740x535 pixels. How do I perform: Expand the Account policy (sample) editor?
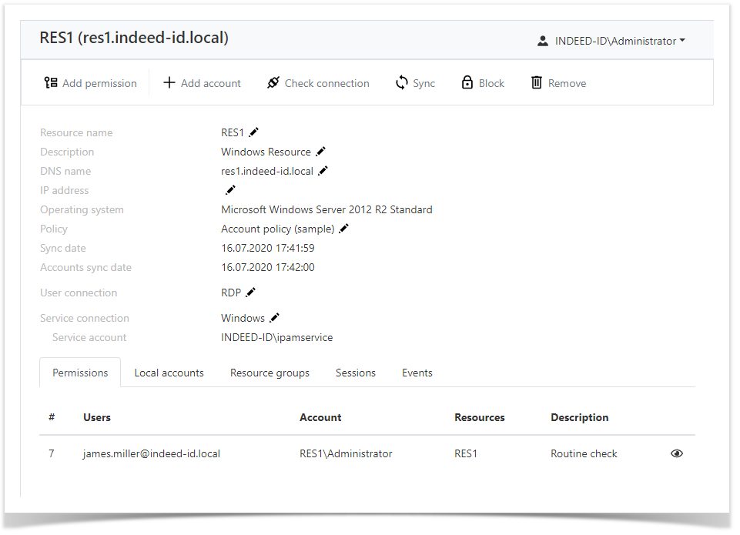[343, 229]
